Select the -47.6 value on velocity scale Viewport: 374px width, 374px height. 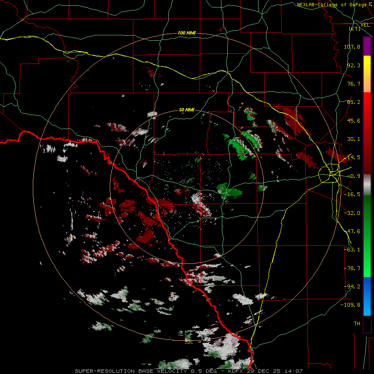click(x=352, y=231)
